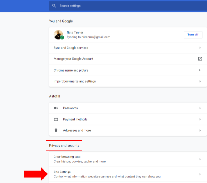Click the arrow beside Site Settings
The width and height of the screenshot is (207, 183).
coord(200,174)
